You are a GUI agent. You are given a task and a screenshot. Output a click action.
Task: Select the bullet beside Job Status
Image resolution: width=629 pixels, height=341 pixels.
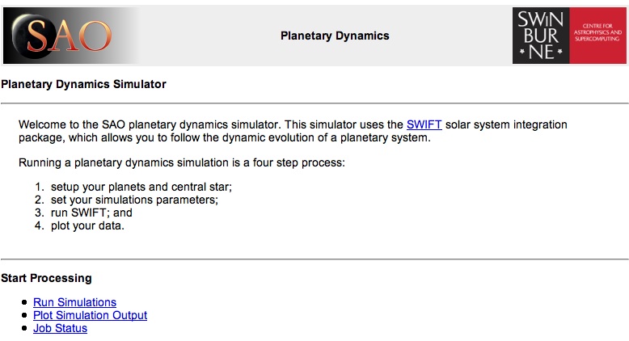24,329
